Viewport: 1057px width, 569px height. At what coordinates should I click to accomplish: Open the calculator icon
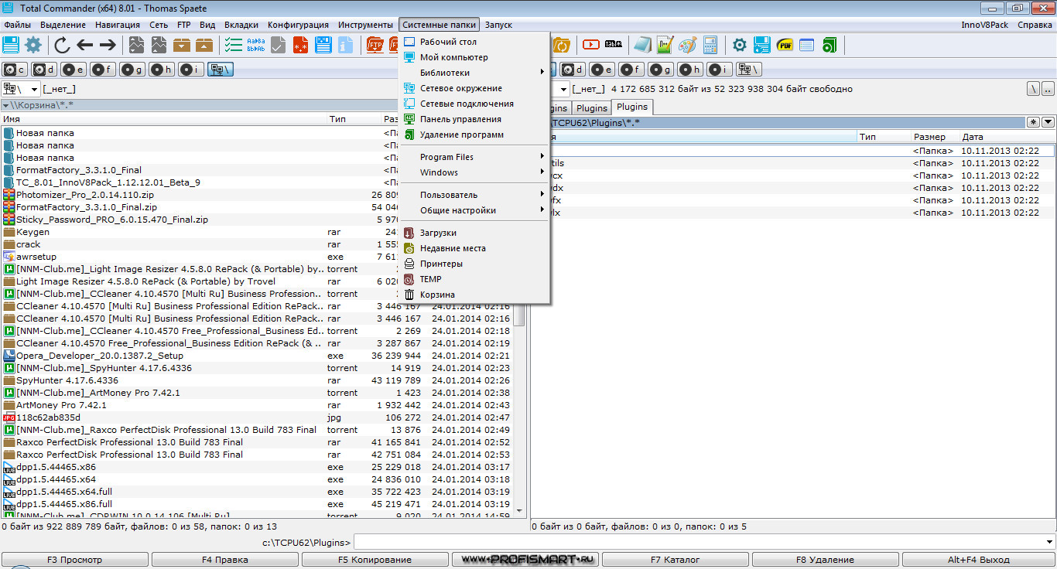(710, 45)
